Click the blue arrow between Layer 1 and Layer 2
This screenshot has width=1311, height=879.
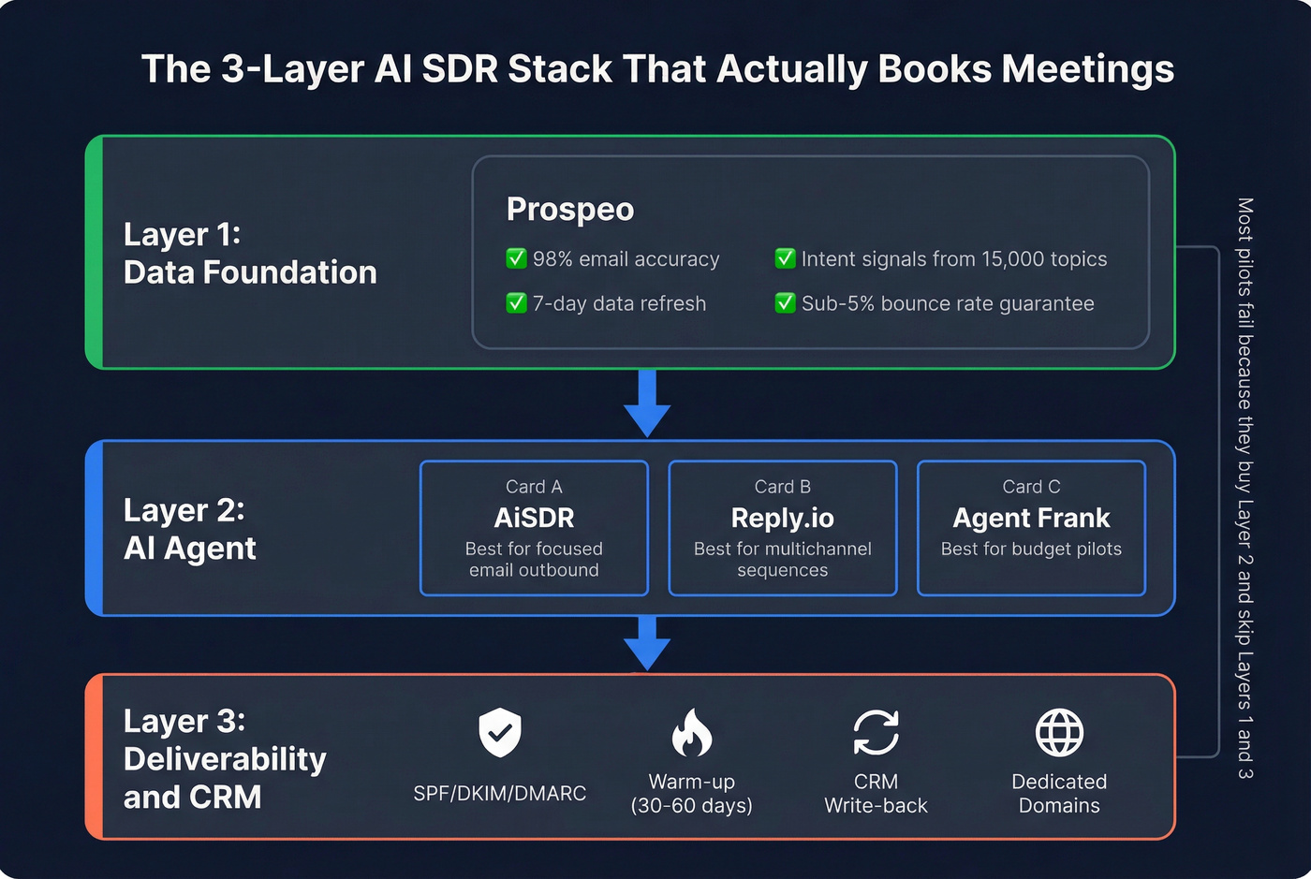click(647, 404)
